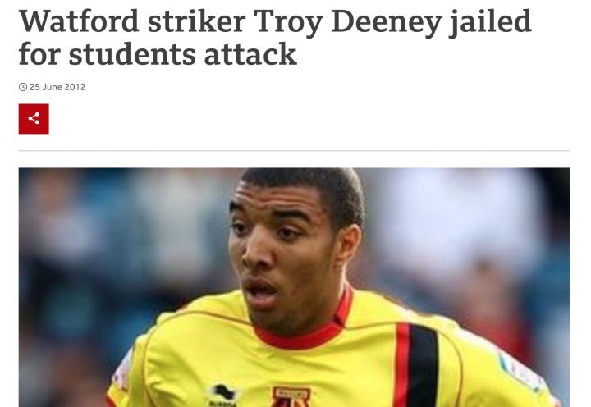
Task: Select the 25 June 2012 date text
Action: pos(57,87)
